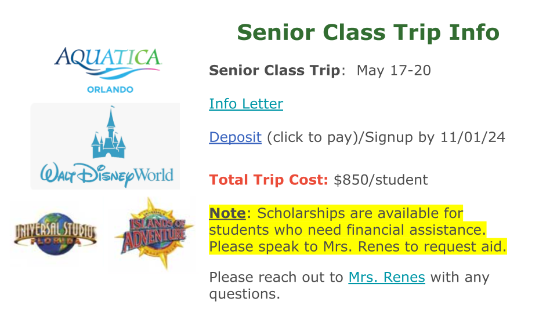Click the highlighted "students who need financial assistance" line
This screenshot has height=313, width=557.
point(347,230)
